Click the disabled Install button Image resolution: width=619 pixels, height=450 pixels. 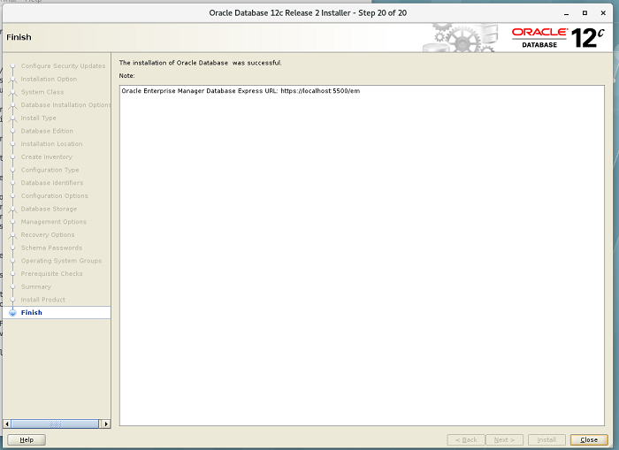(546, 439)
